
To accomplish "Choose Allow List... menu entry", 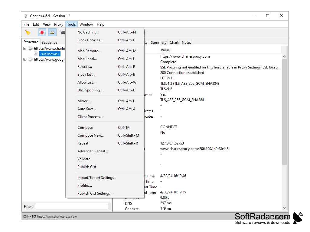I will pos(105,82).
